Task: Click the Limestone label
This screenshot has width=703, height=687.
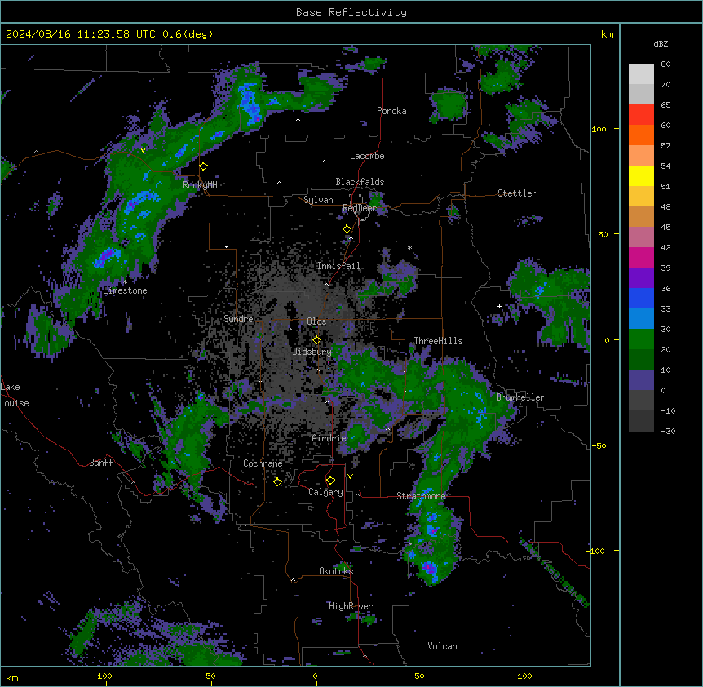Action: point(125,290)
